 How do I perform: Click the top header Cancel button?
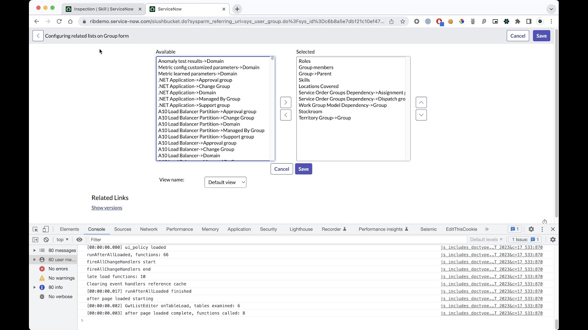point(518,36)
